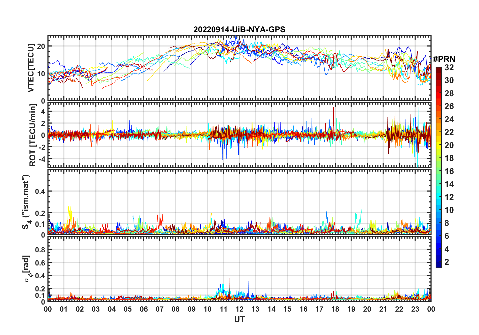
Task: Click the #PRN colorbar heading
Action: tap(444, 59)
